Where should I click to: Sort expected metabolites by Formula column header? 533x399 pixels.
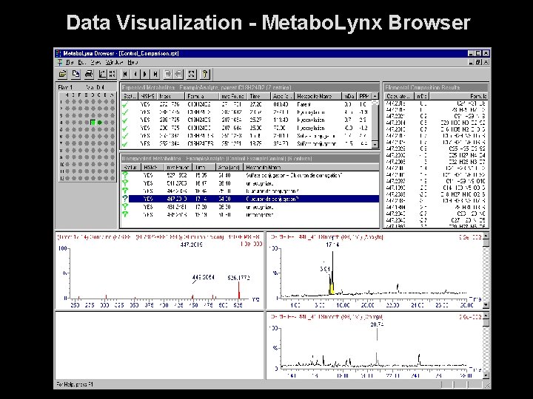(201, 96)
